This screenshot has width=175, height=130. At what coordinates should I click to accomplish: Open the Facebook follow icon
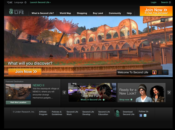[x=141, y=115]
